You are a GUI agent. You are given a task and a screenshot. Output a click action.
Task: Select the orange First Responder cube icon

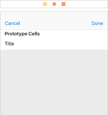[54, 4]
